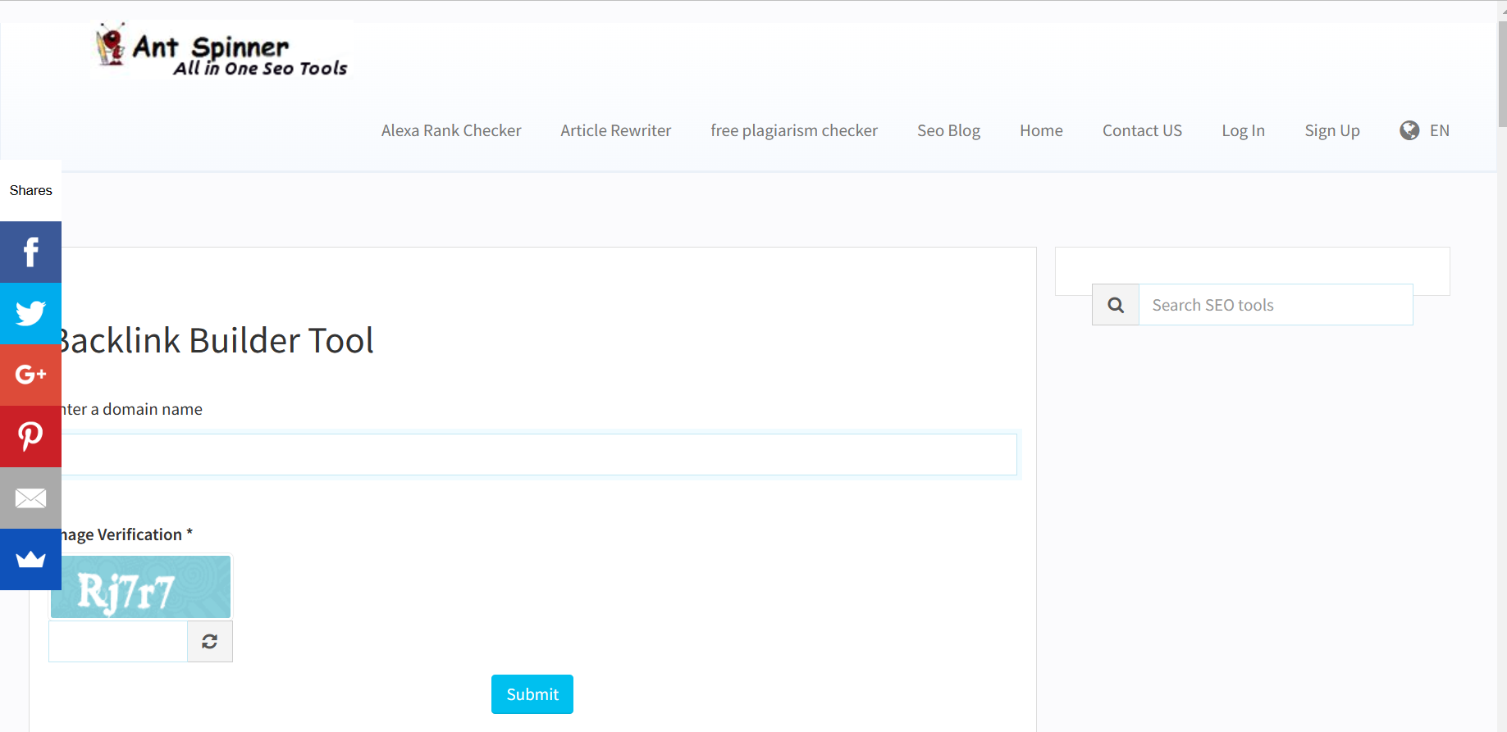The image size is (1507, 732).
Task: Go to Seo Blog
Action: (948, 130)
